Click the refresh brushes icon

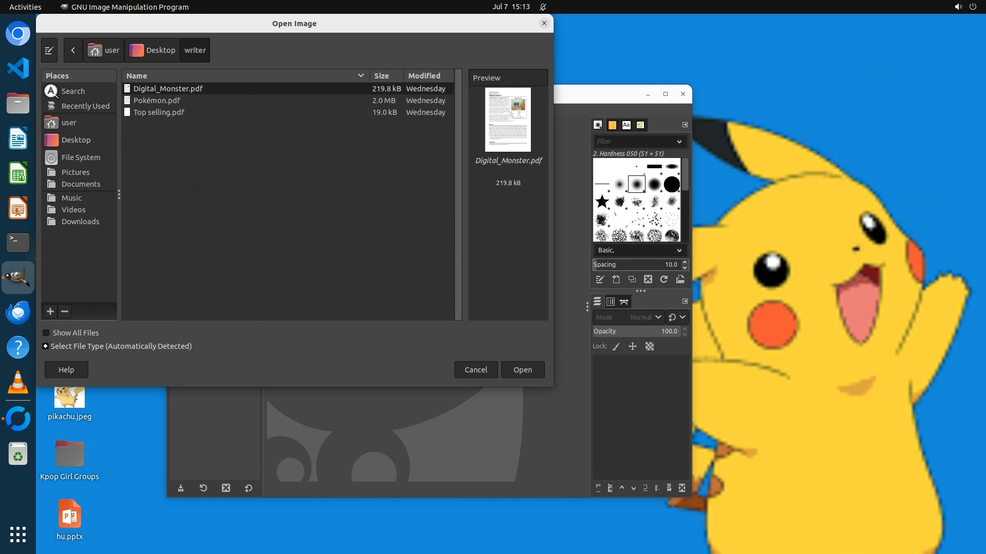[664, 280]
